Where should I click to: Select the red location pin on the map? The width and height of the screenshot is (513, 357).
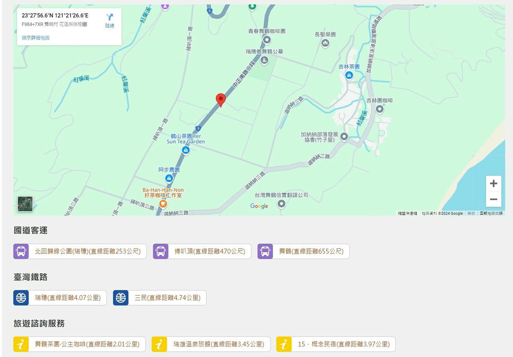click(221, 100)
